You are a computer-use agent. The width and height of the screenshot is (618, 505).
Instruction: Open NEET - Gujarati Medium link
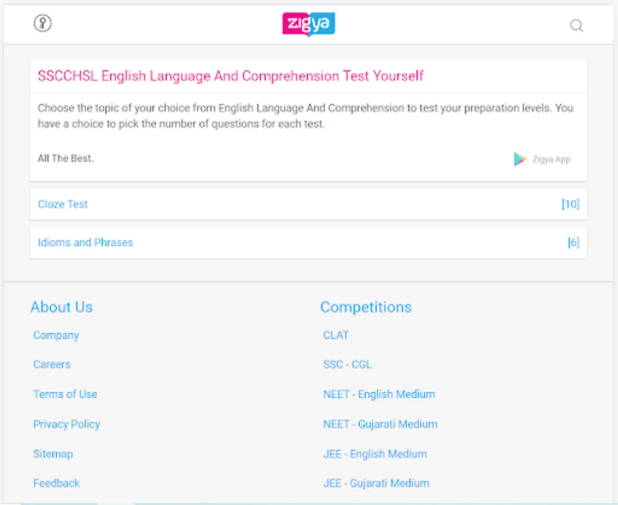(x=380, y=424)
